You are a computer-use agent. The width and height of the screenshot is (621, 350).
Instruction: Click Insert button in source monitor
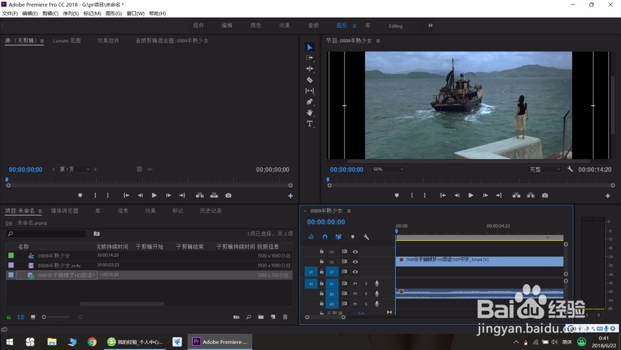(x=200, y=195)
